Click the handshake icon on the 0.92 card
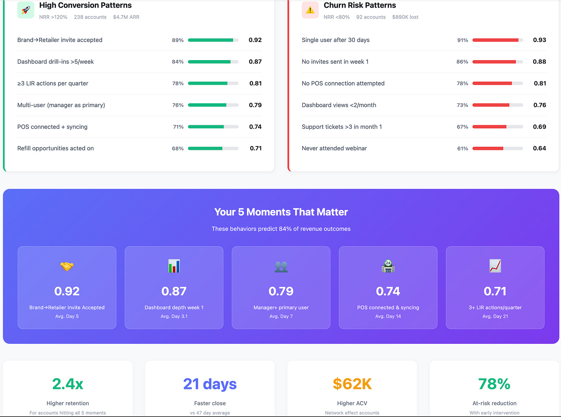 tap(67, 266)
